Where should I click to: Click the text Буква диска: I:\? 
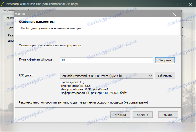pyautogui.click(x=72, y=82)
